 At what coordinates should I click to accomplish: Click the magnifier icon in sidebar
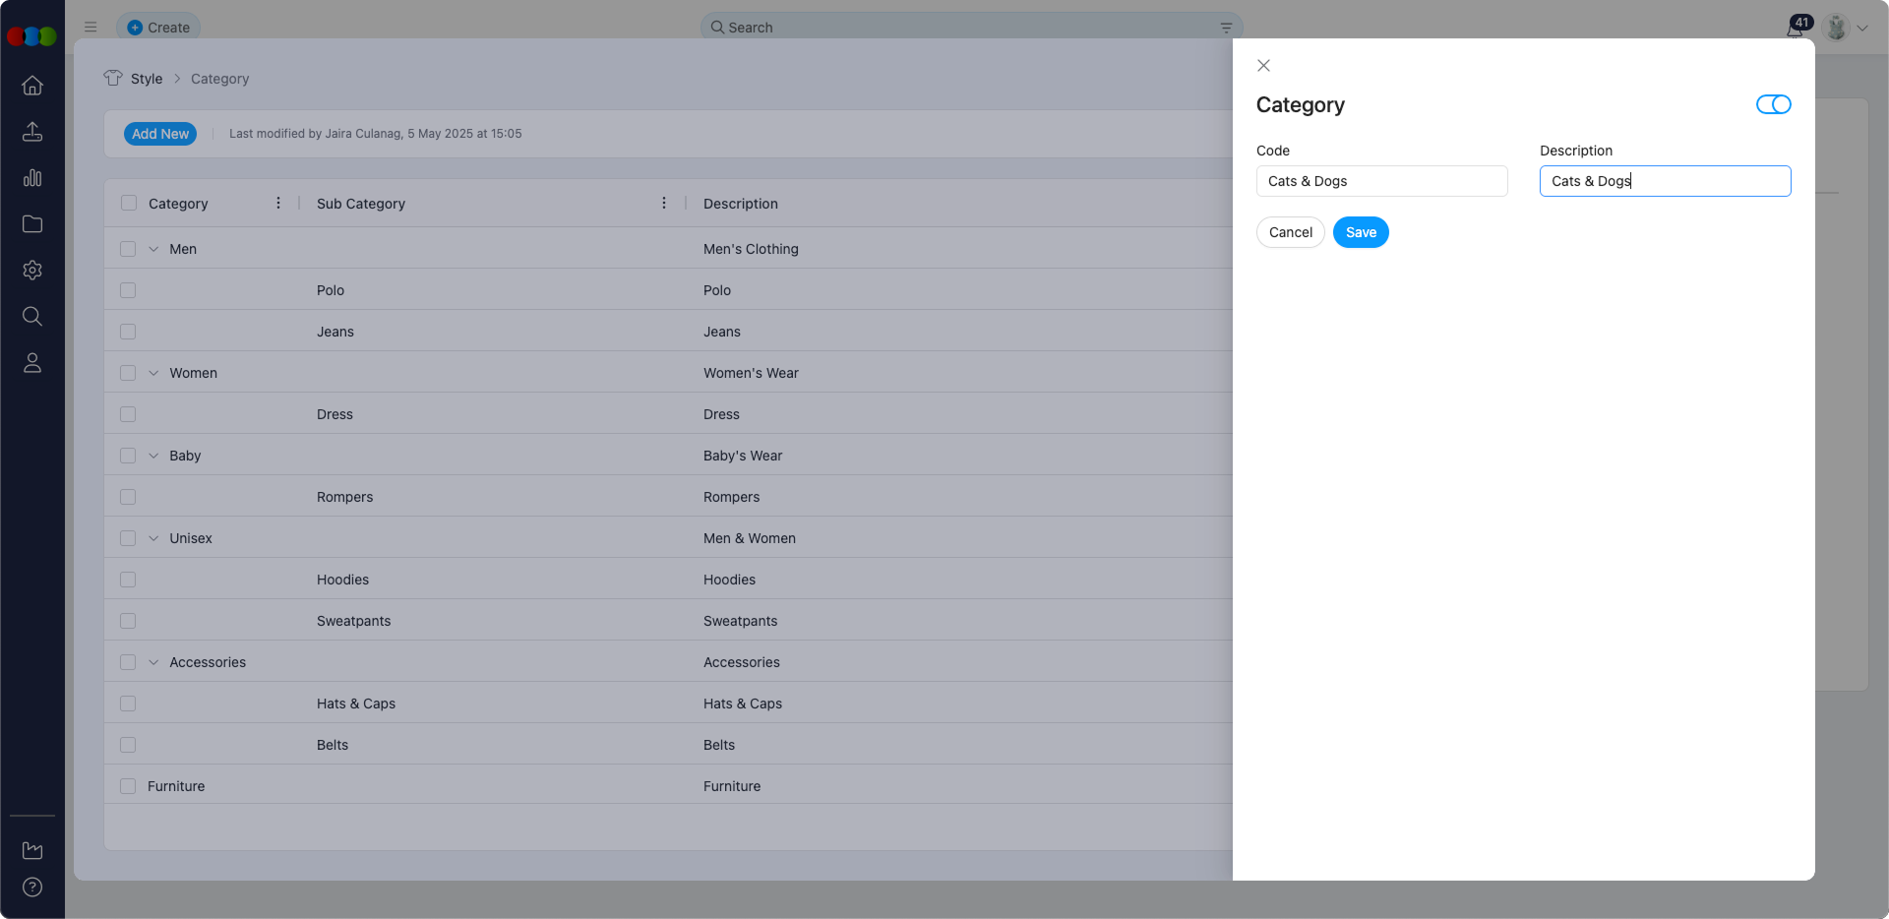(x=32, y=317)
